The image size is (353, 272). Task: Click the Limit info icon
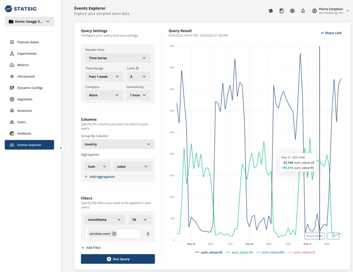tap(137, 68)
